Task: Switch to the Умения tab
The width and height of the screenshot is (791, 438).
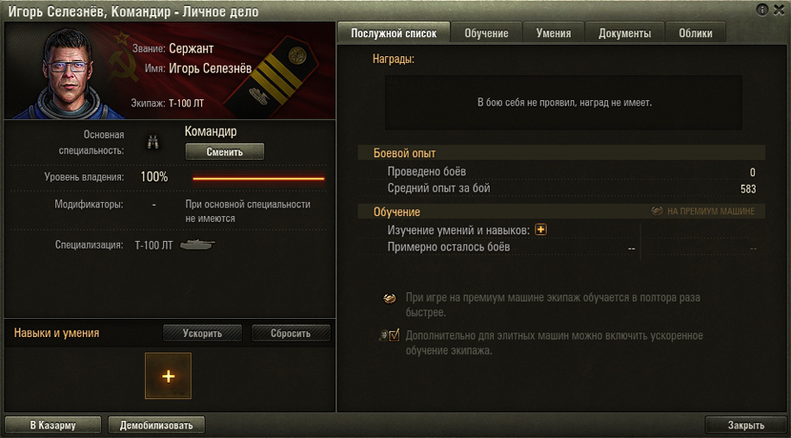Action: (x=554, y=34)
